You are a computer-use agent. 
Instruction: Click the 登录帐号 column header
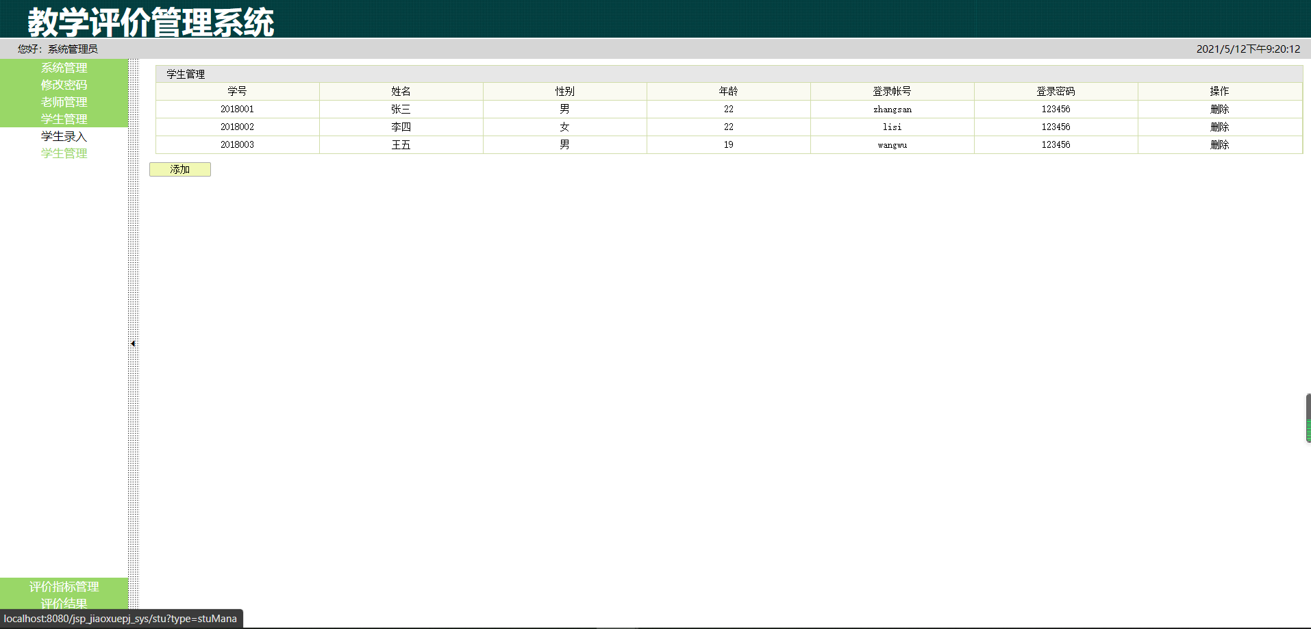pyautogui.click(x=892, y=91)
